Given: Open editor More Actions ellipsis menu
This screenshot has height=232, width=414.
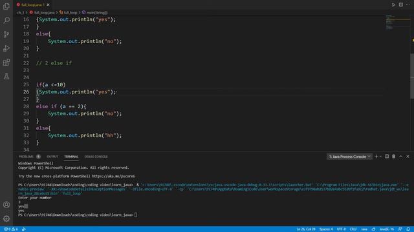Looking at the screenshot, I should coord(408,5).
